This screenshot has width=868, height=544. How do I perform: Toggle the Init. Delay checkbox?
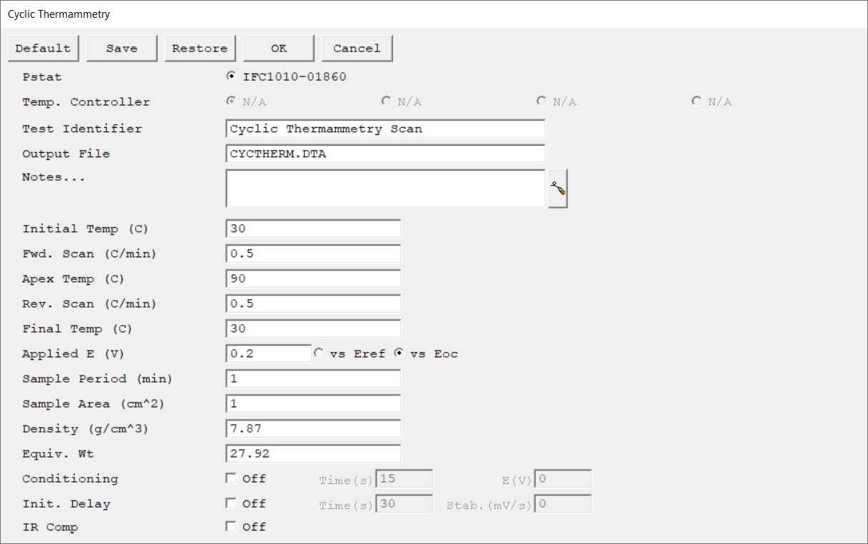[231, 503]
